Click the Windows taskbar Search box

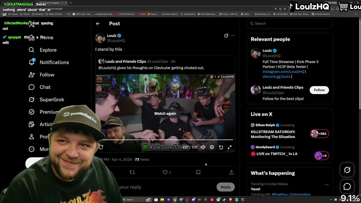click(x=137, y=200)
